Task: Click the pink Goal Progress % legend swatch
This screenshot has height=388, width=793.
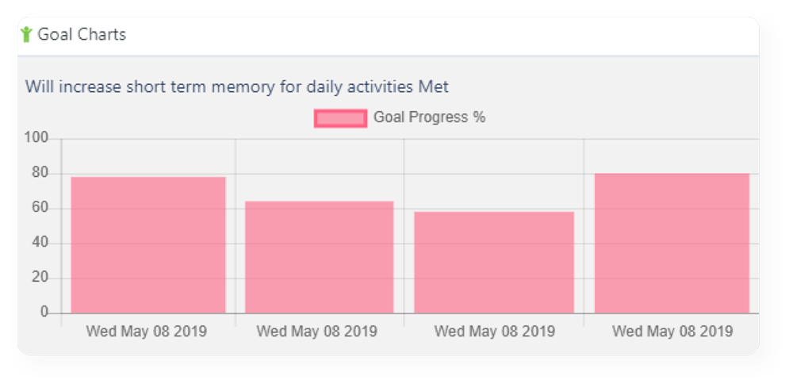Action: pos(340,118)
